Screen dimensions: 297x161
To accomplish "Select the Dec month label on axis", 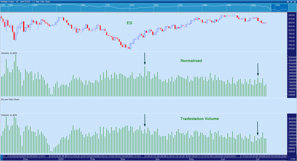I will [x=26, y=159].
